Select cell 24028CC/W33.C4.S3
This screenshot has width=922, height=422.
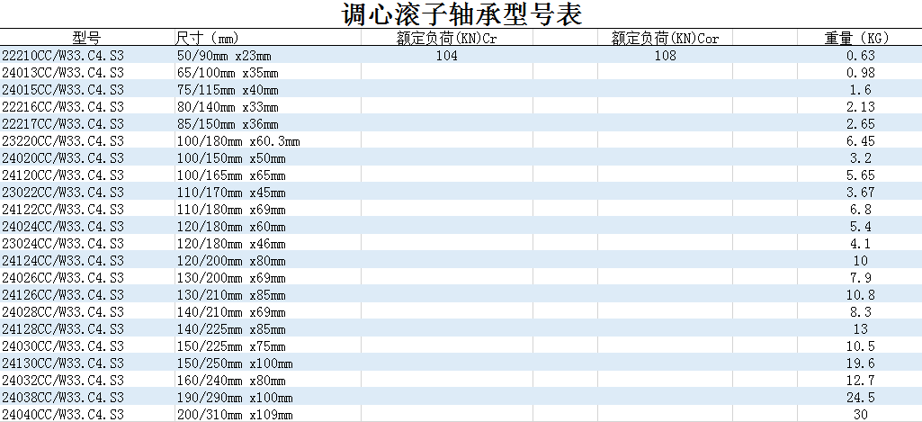[63, 312]
